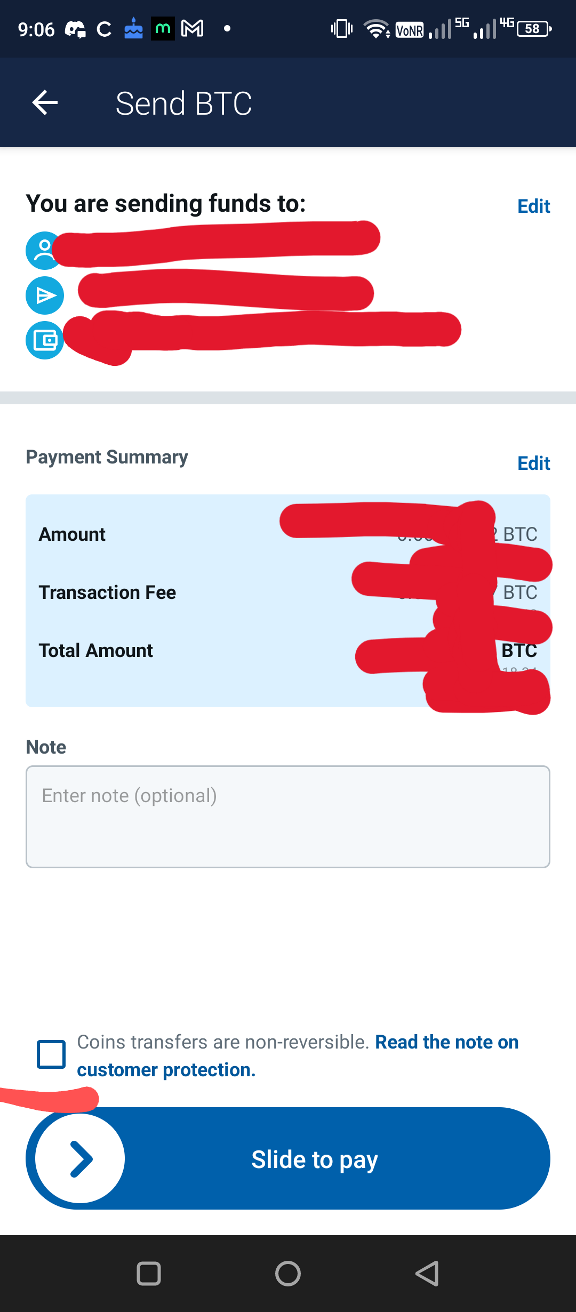Image resolution: width=576 pixels, height=1312 pixels.
Task: Edit the Payment Summary
Action: (x=533, y=463)
